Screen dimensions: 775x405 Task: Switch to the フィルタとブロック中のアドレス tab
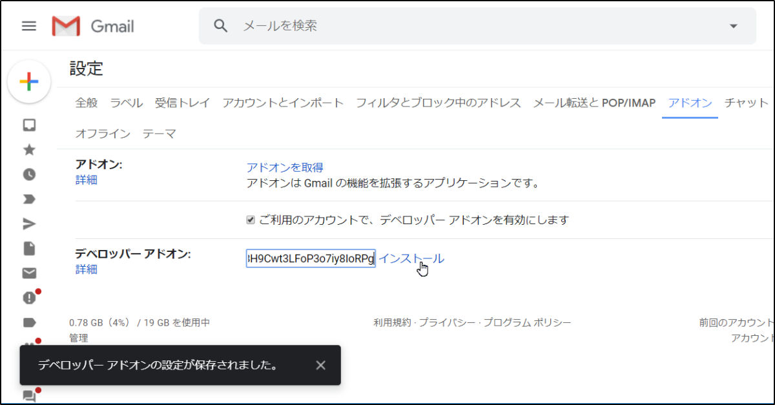(x=439, y=103)
